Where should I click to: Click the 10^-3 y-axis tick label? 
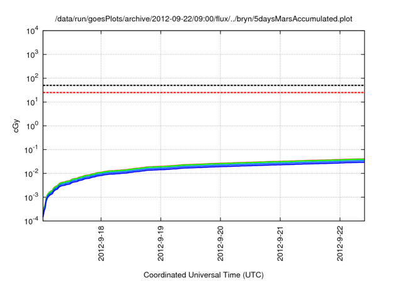(31, 198)
